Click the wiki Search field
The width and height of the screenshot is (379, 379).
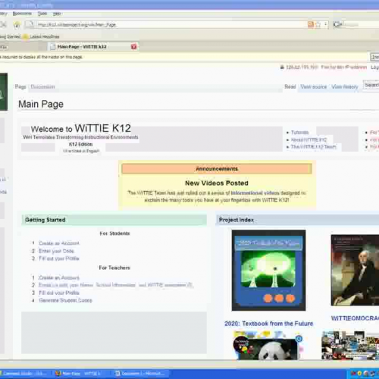click(371, 85)
